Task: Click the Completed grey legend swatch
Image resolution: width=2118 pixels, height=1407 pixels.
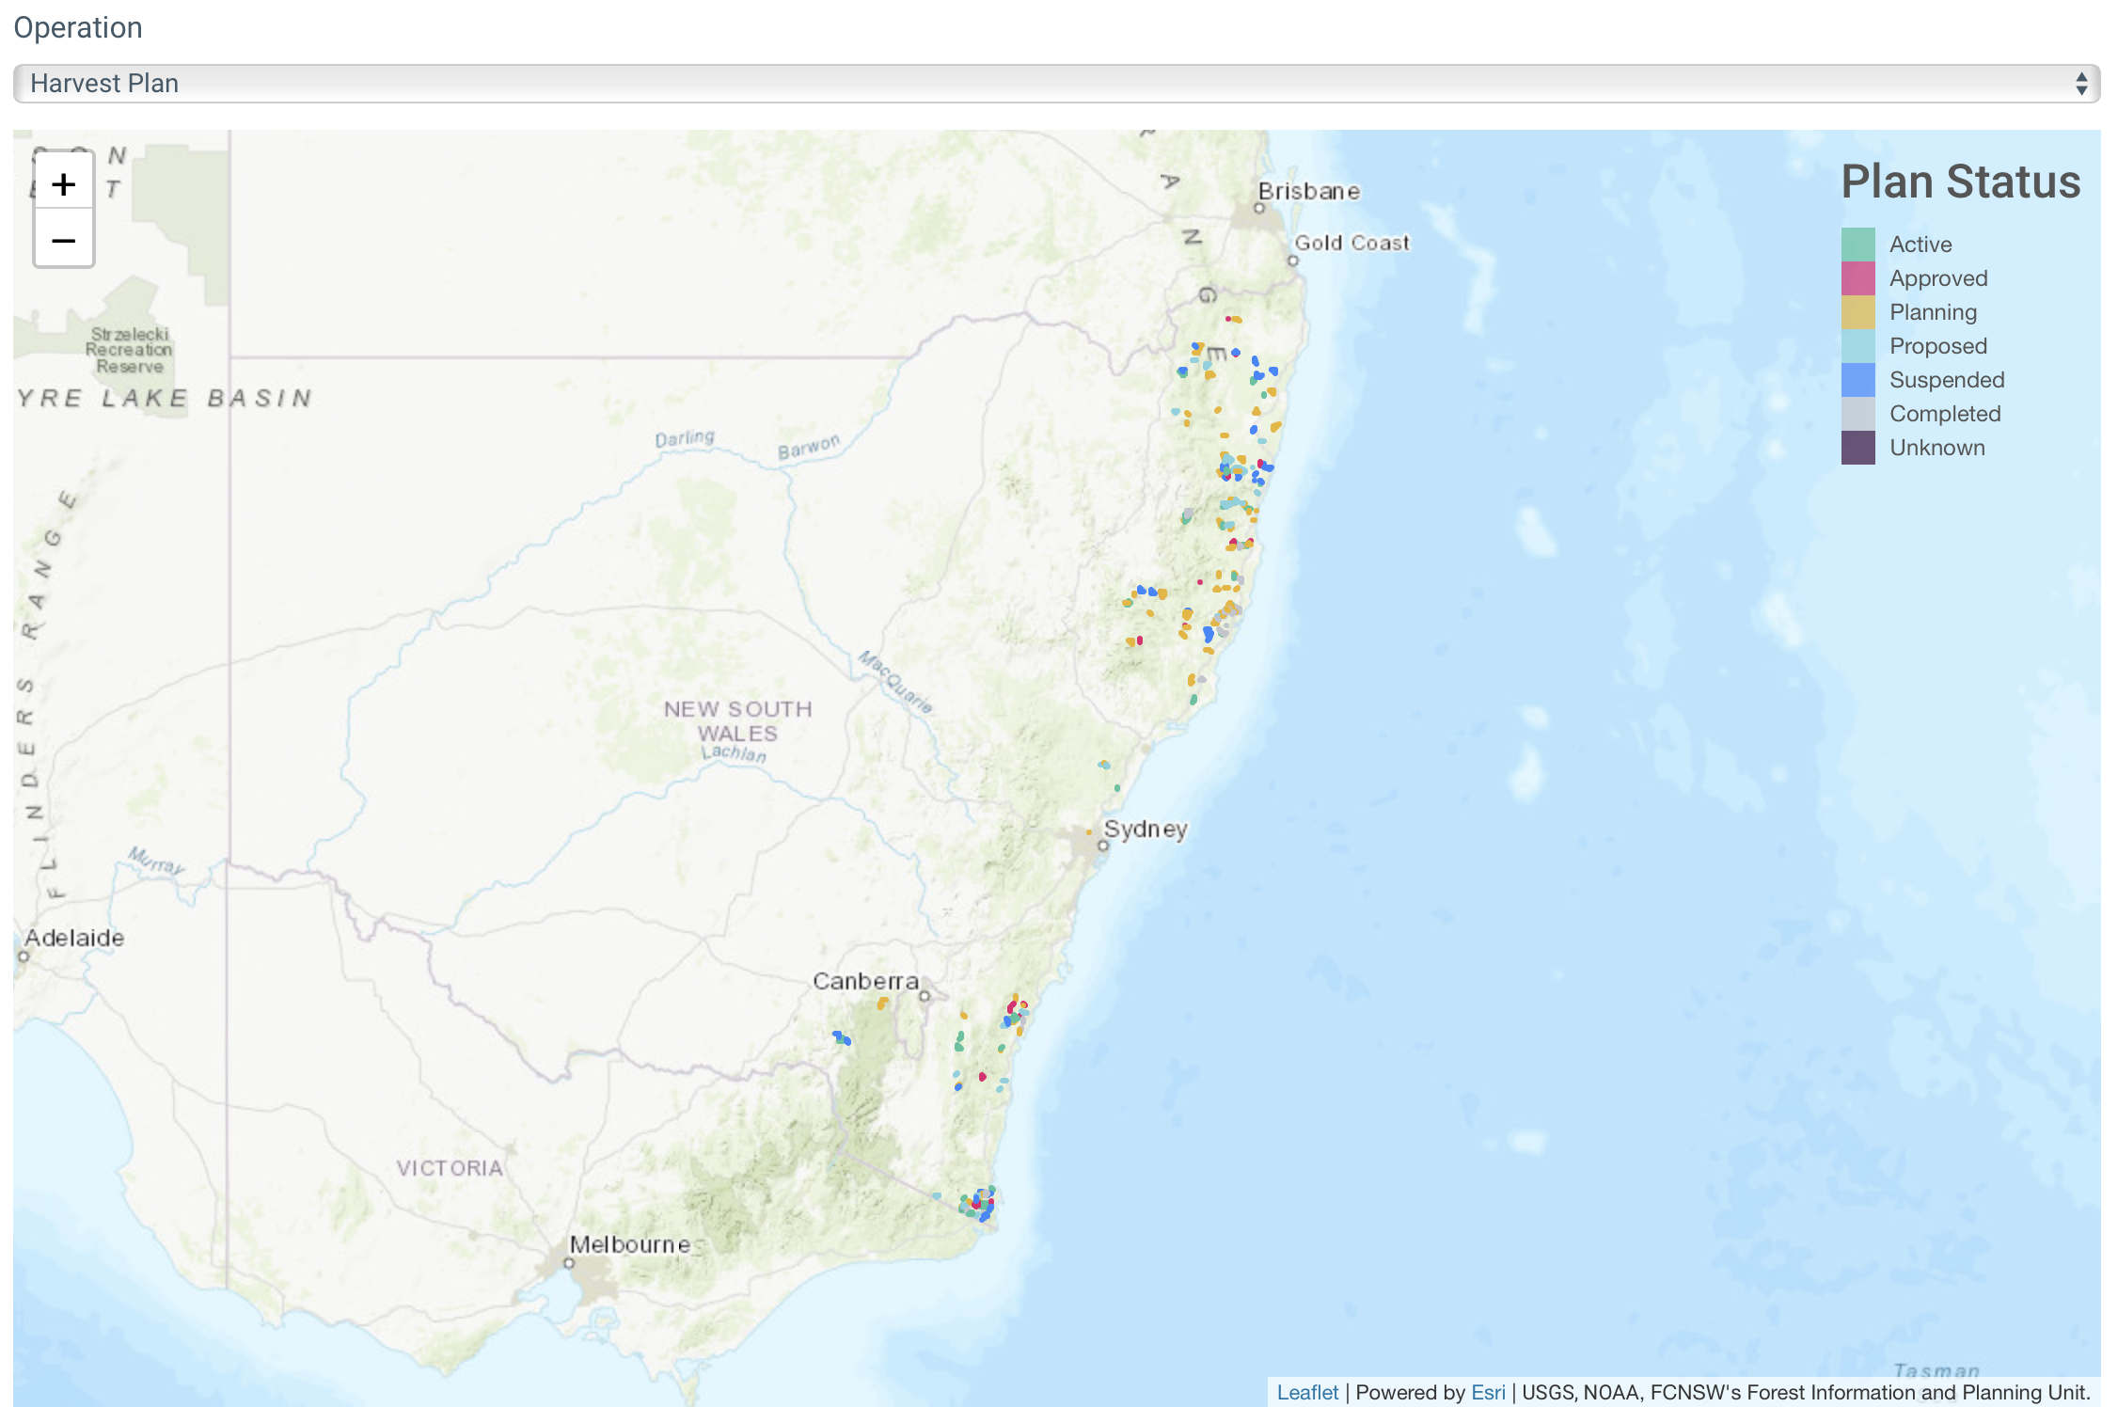Action: [1857, 414]
